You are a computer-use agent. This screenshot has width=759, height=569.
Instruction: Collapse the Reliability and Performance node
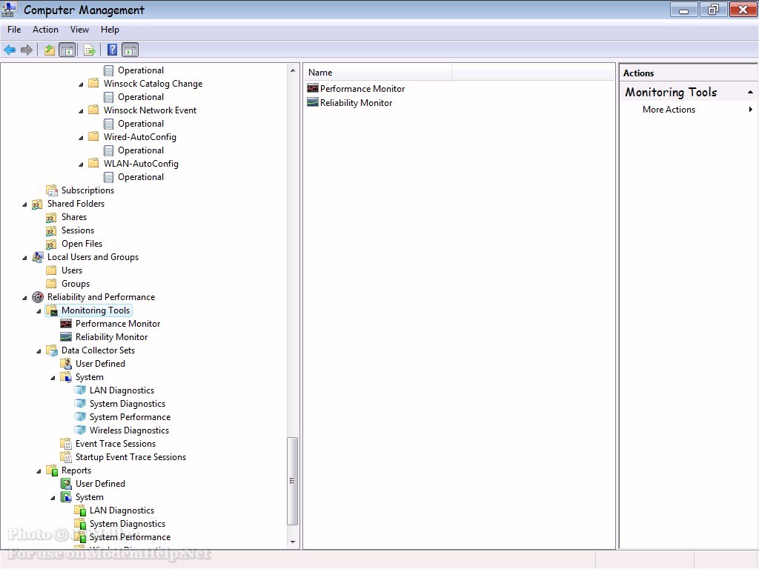pyautogui.click(x=24, y=298)
